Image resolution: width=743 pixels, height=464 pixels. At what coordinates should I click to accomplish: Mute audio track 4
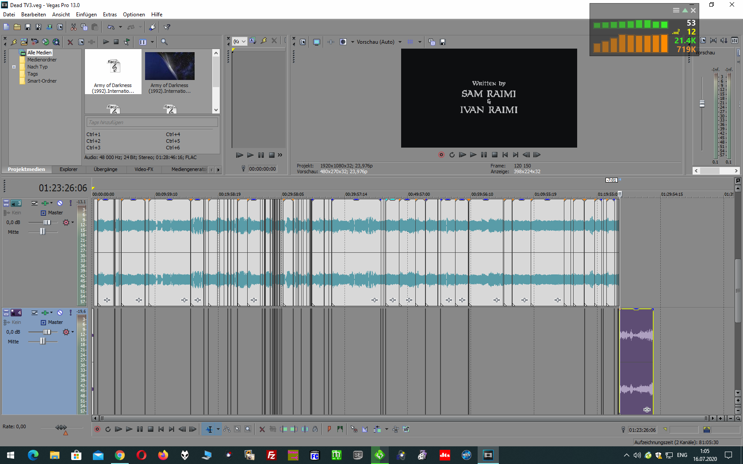coord(60,312)
